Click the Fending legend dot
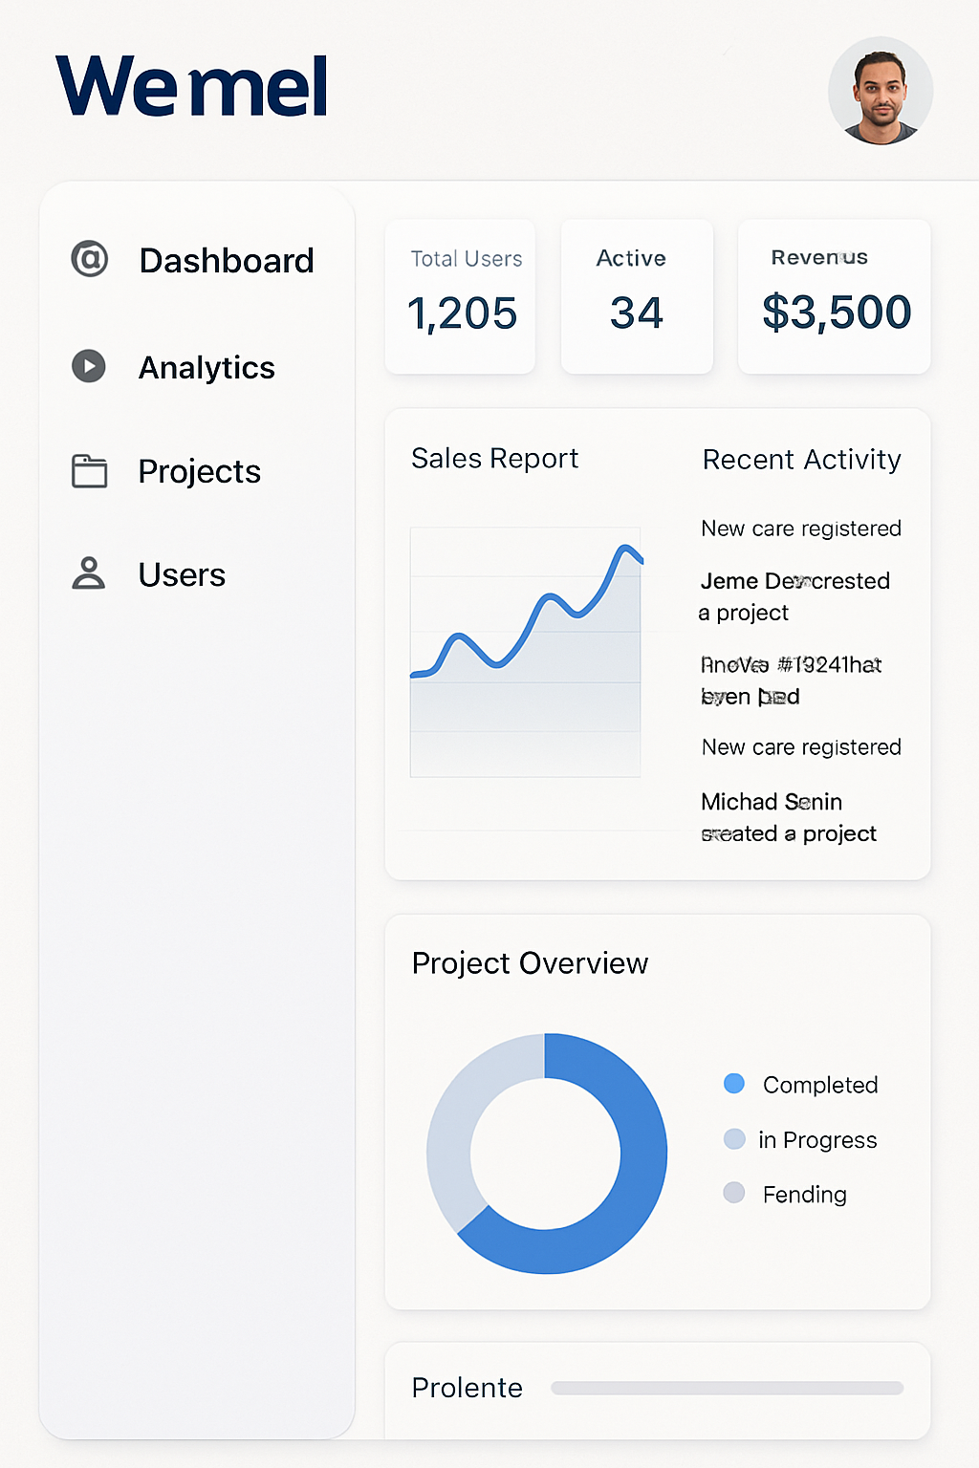Screen dimensions: 979x1468 tap(734, 1192)
